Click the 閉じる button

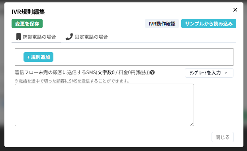(223, 137)
